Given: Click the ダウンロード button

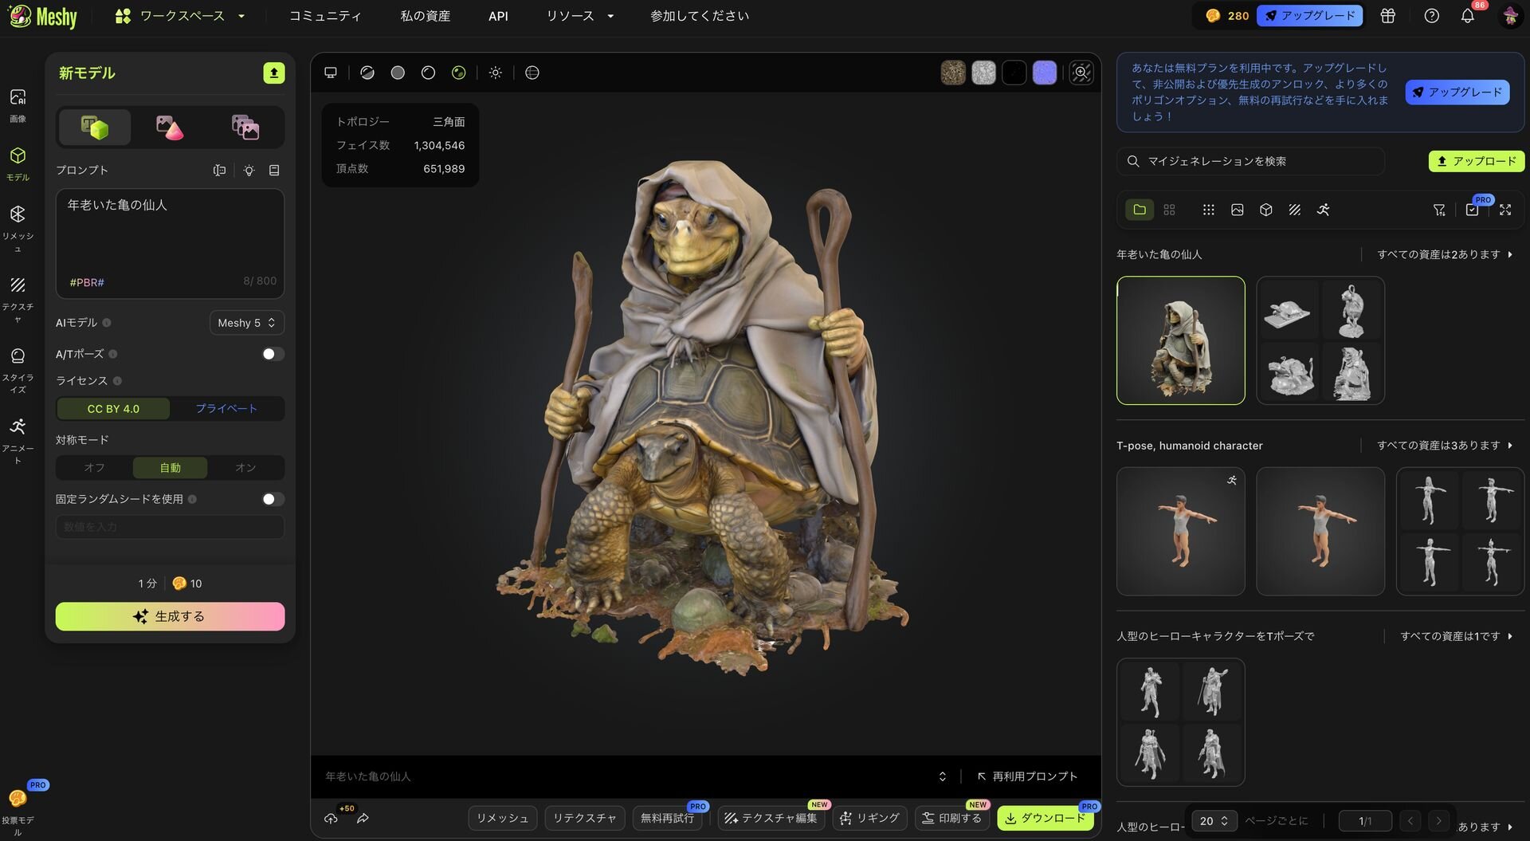Looking at the screenshot, I should click(1045, 818).
